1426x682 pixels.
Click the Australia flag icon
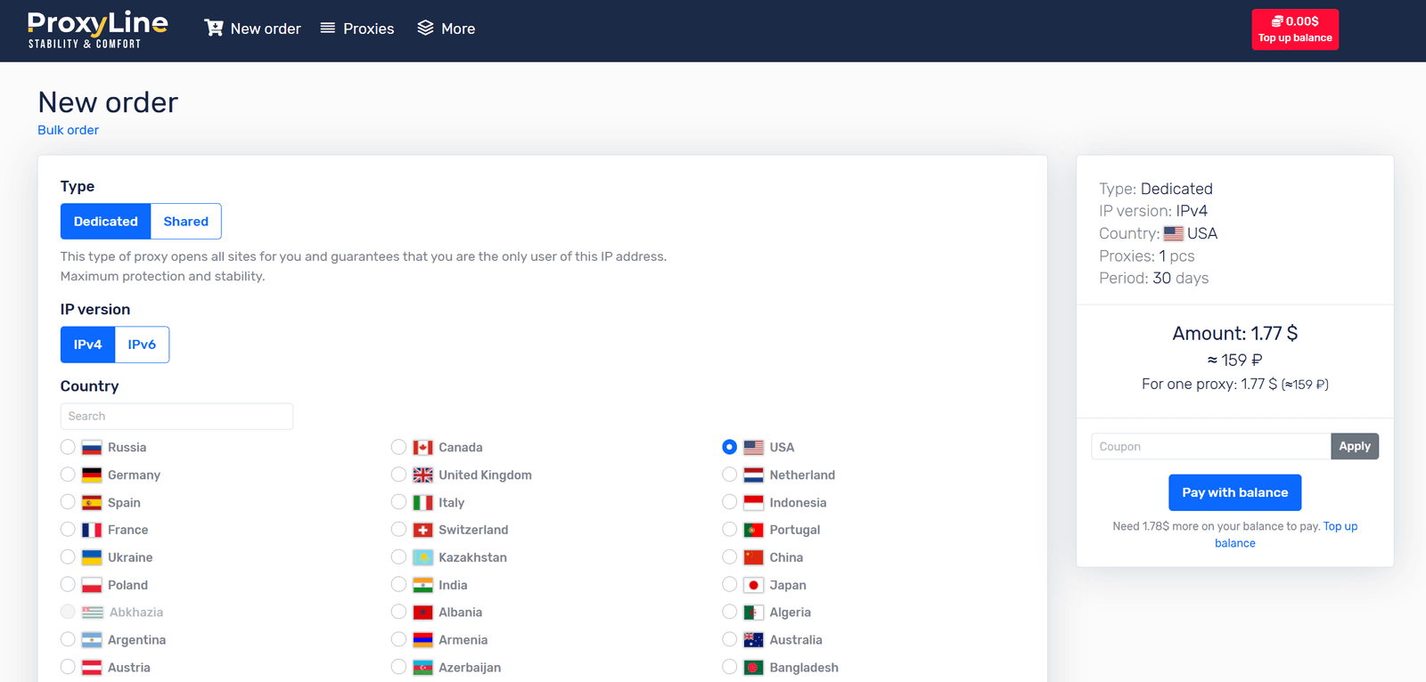(754, 639)
